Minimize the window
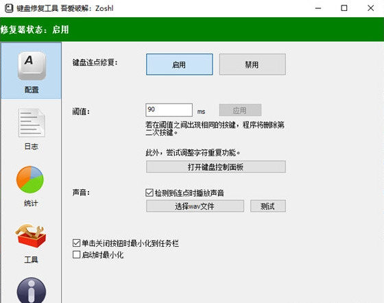 click(318, 8)
